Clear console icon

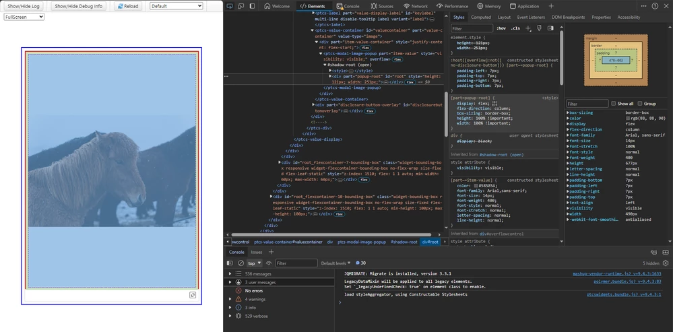(x=241, y=263)
